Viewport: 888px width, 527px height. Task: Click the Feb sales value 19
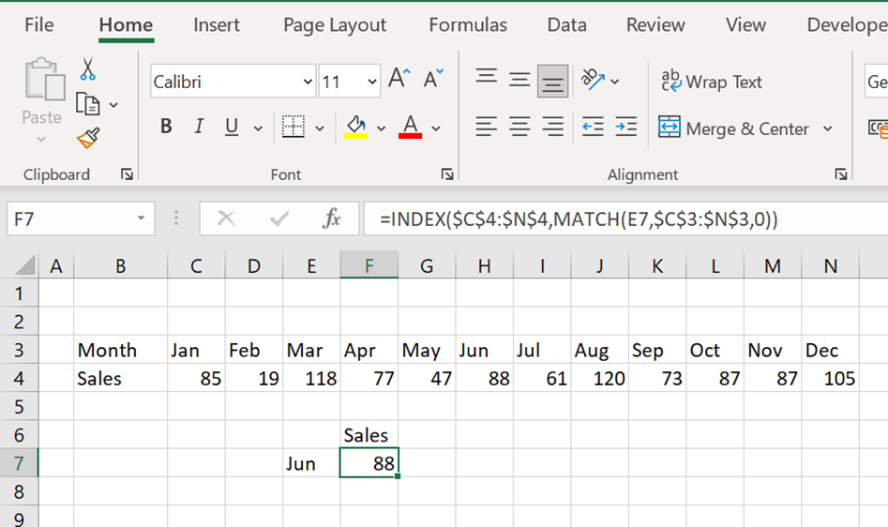click(254, 378)
